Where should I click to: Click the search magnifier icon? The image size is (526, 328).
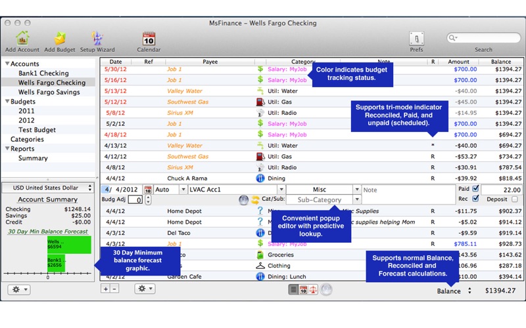click(452, 38)
